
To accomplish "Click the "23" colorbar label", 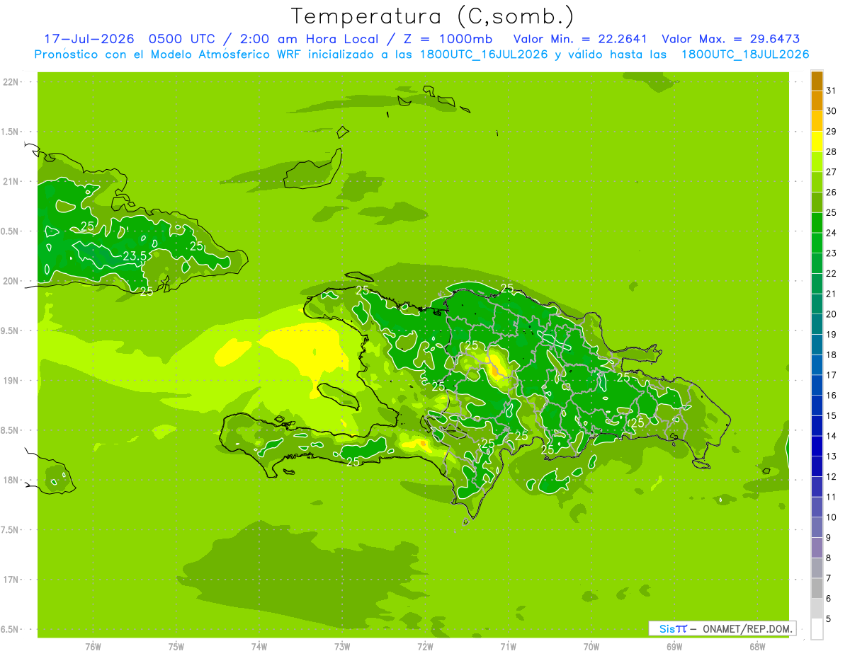I will click(x=831, y=253).
